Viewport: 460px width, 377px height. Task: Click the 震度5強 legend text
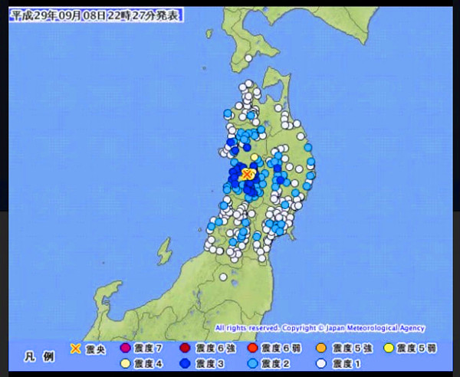pos(353,349)
